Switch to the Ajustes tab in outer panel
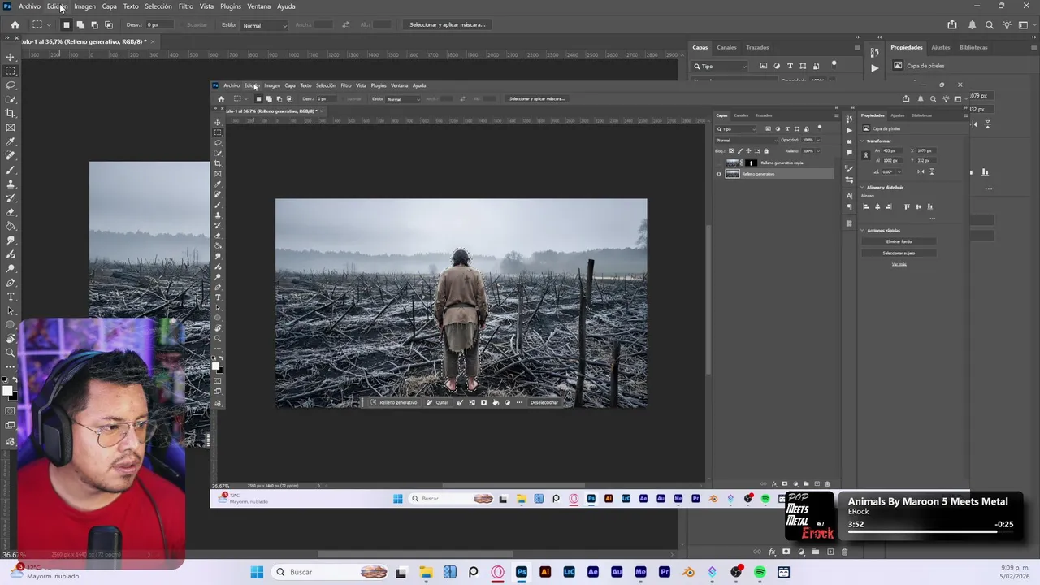The height and width of the screenshot is (585, 1040). point(940,47)
